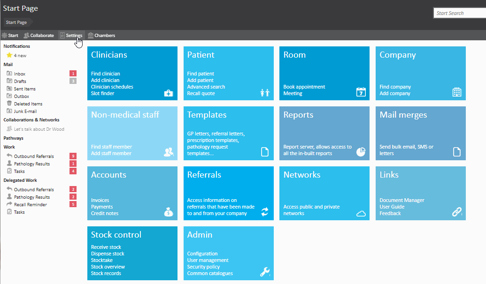Click Clinician schedules link

(x=112, y=87)
